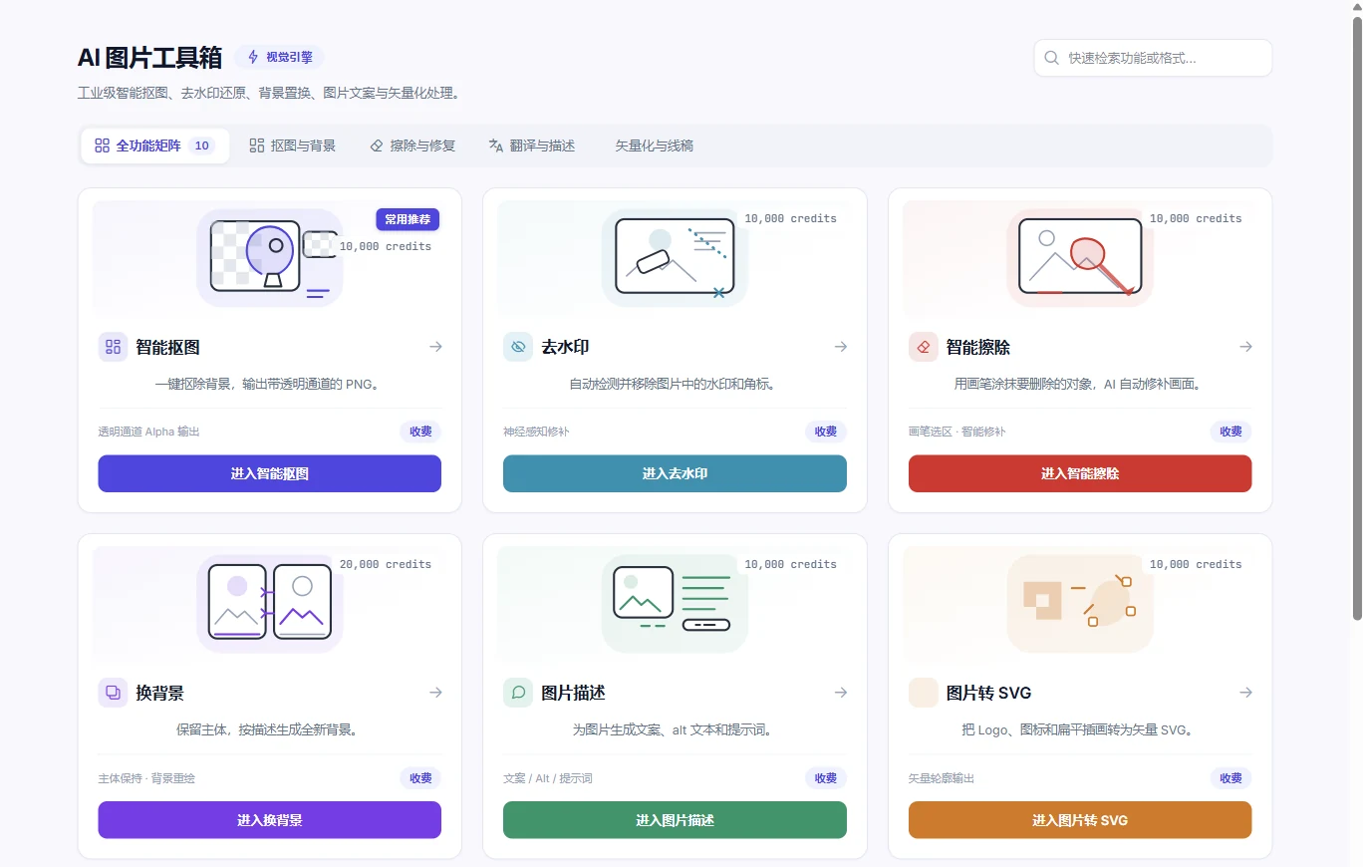
Task: Click the 去水印 crossed-eye icon
Action: (x=518, y=347)
